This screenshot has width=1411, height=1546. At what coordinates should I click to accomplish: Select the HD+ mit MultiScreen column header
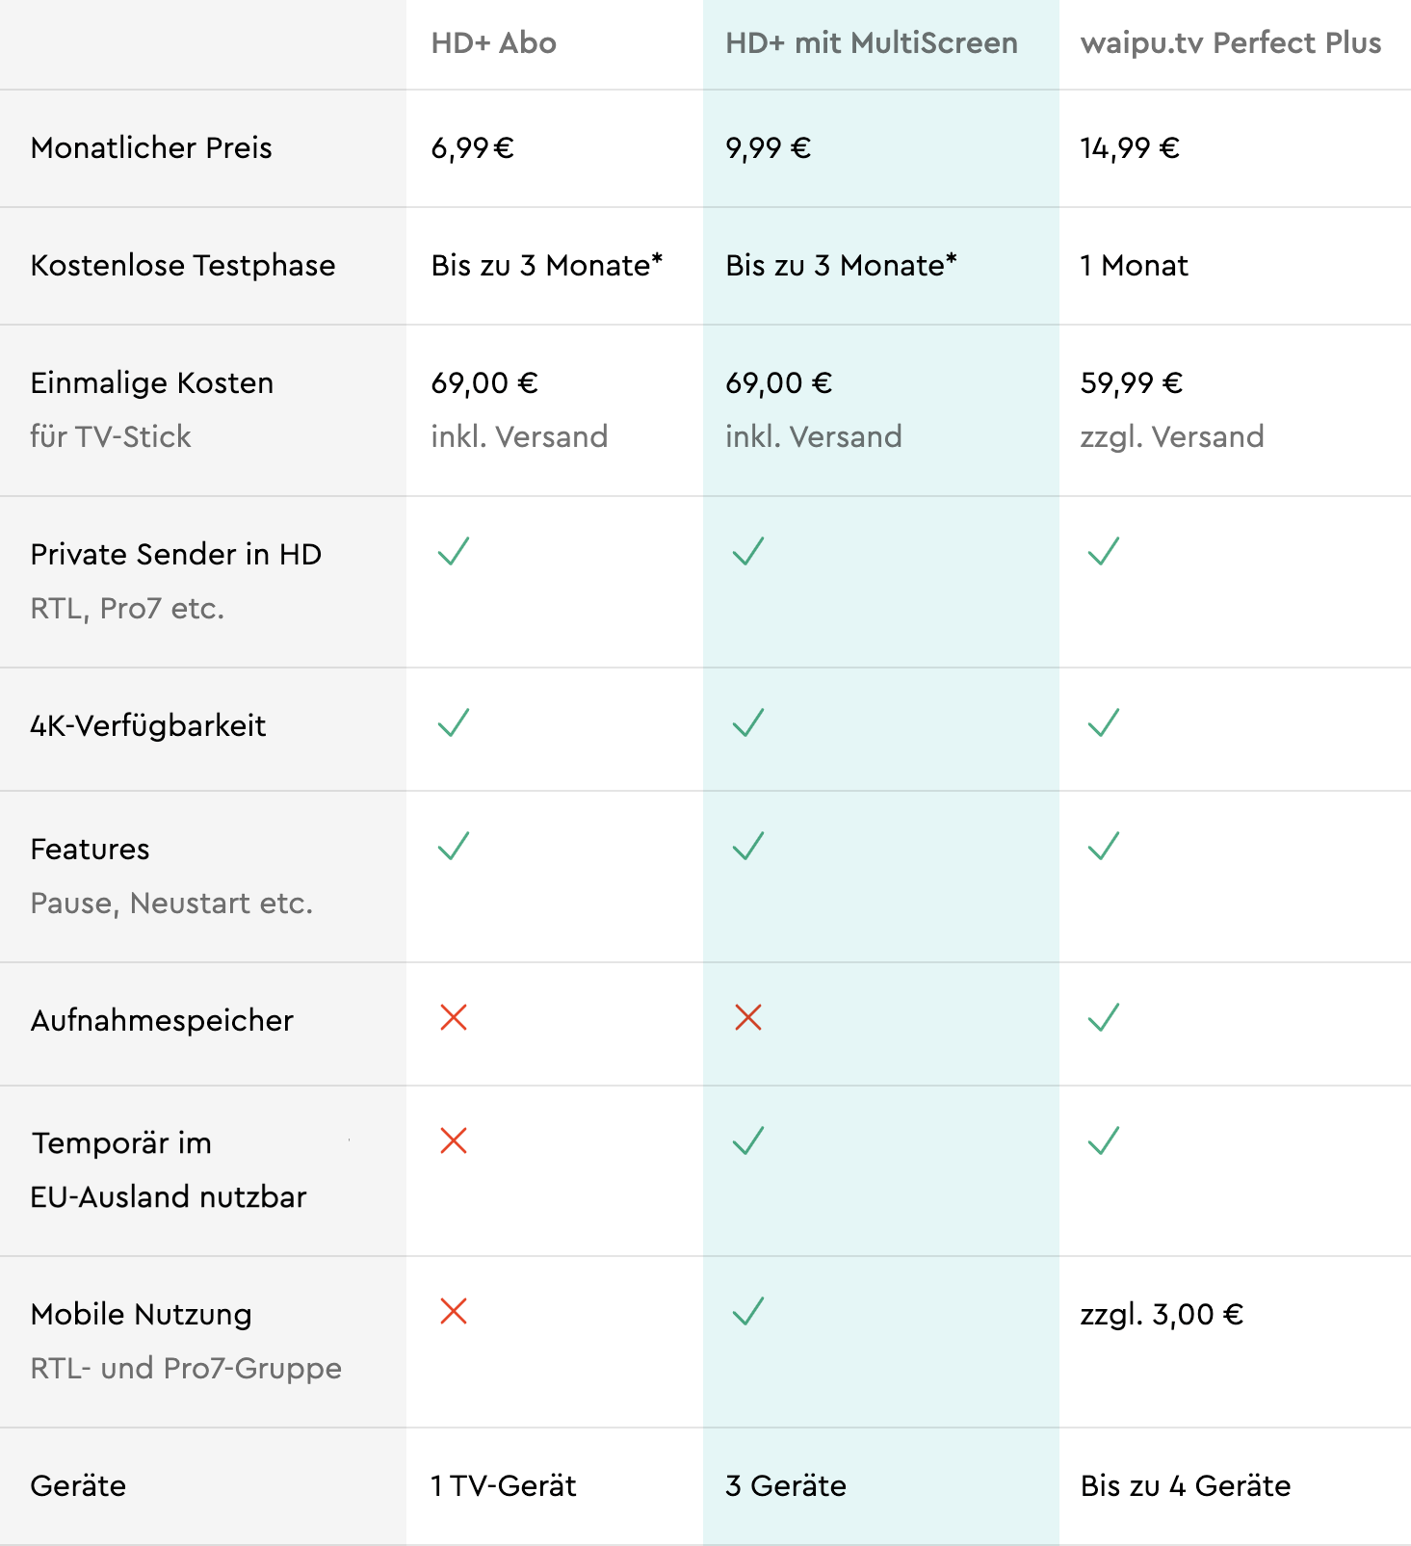[x=871, y=43]
